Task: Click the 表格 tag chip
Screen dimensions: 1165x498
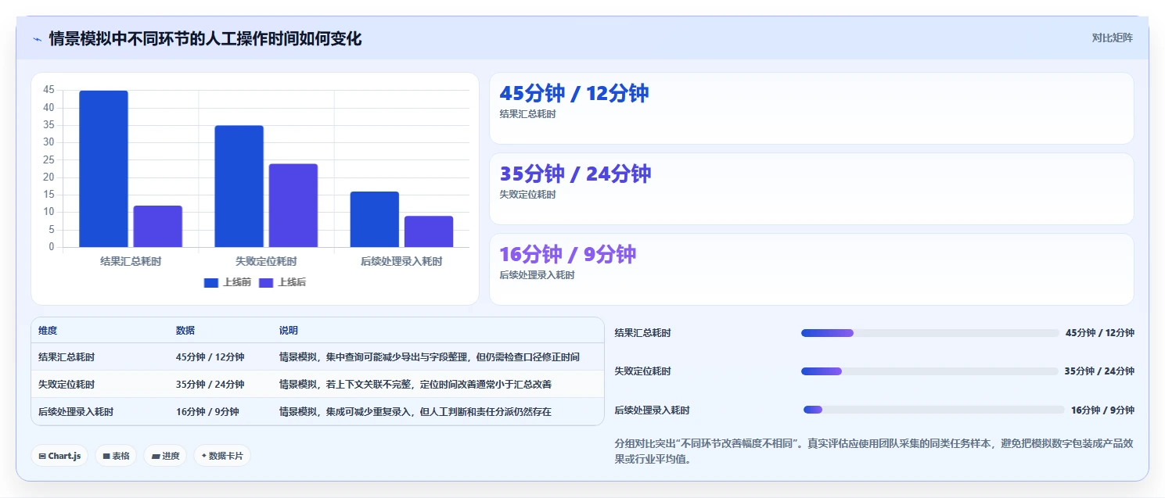Action: point(116,456)
